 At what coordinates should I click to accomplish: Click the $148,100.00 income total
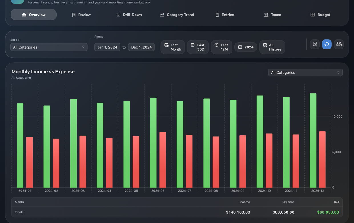238,212
